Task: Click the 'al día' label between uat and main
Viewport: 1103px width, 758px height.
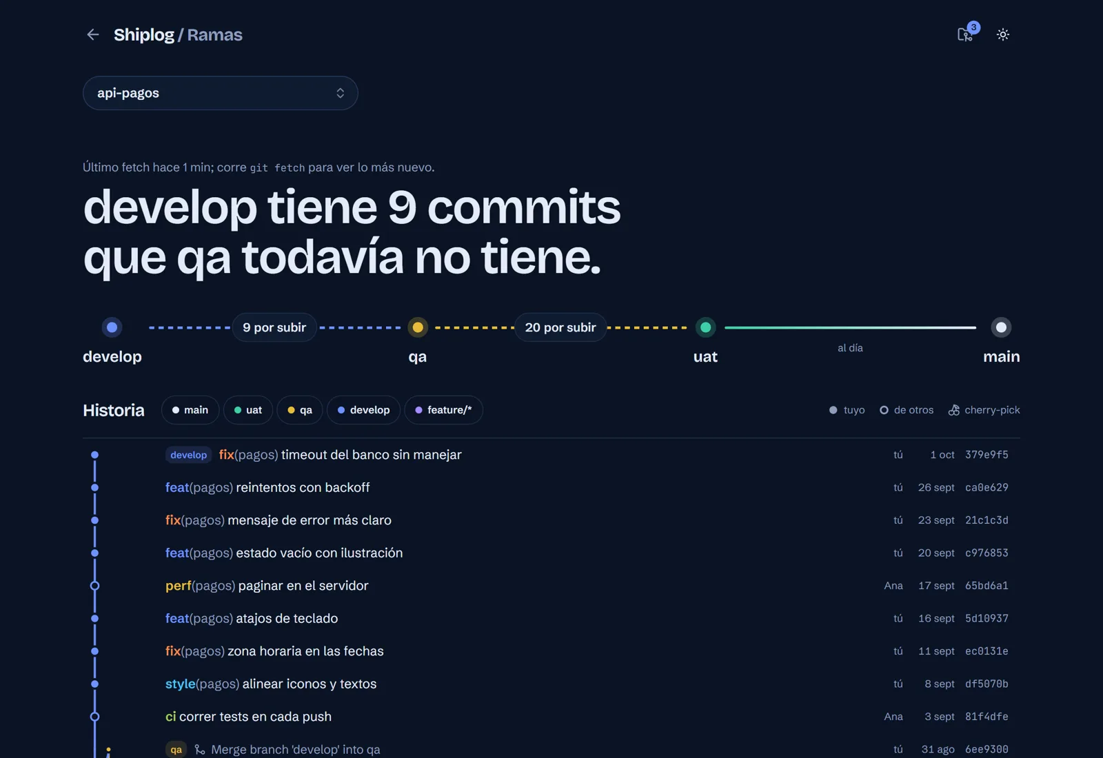Action: [x=850, y=348]
